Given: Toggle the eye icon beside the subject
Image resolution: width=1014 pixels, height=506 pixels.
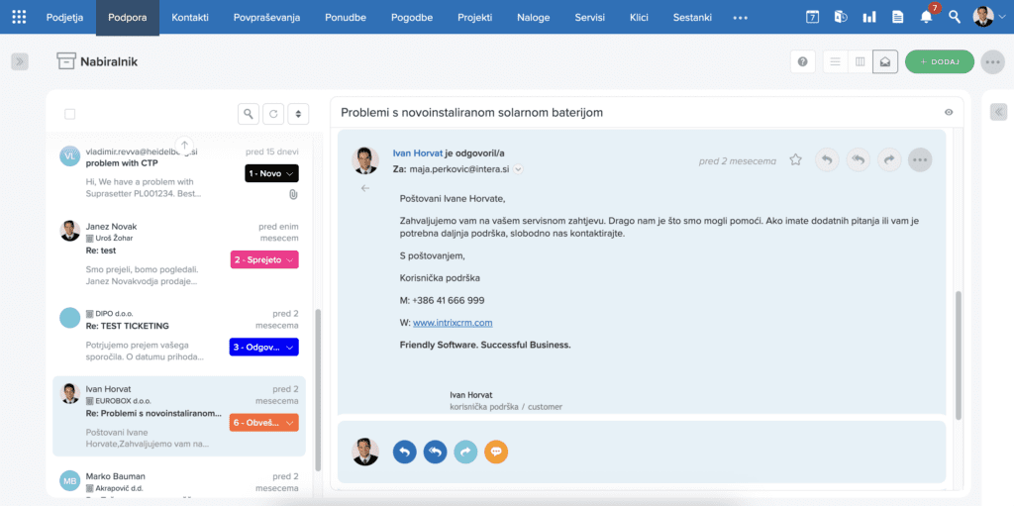Looking at the screenshot, I should pos(949,113).
